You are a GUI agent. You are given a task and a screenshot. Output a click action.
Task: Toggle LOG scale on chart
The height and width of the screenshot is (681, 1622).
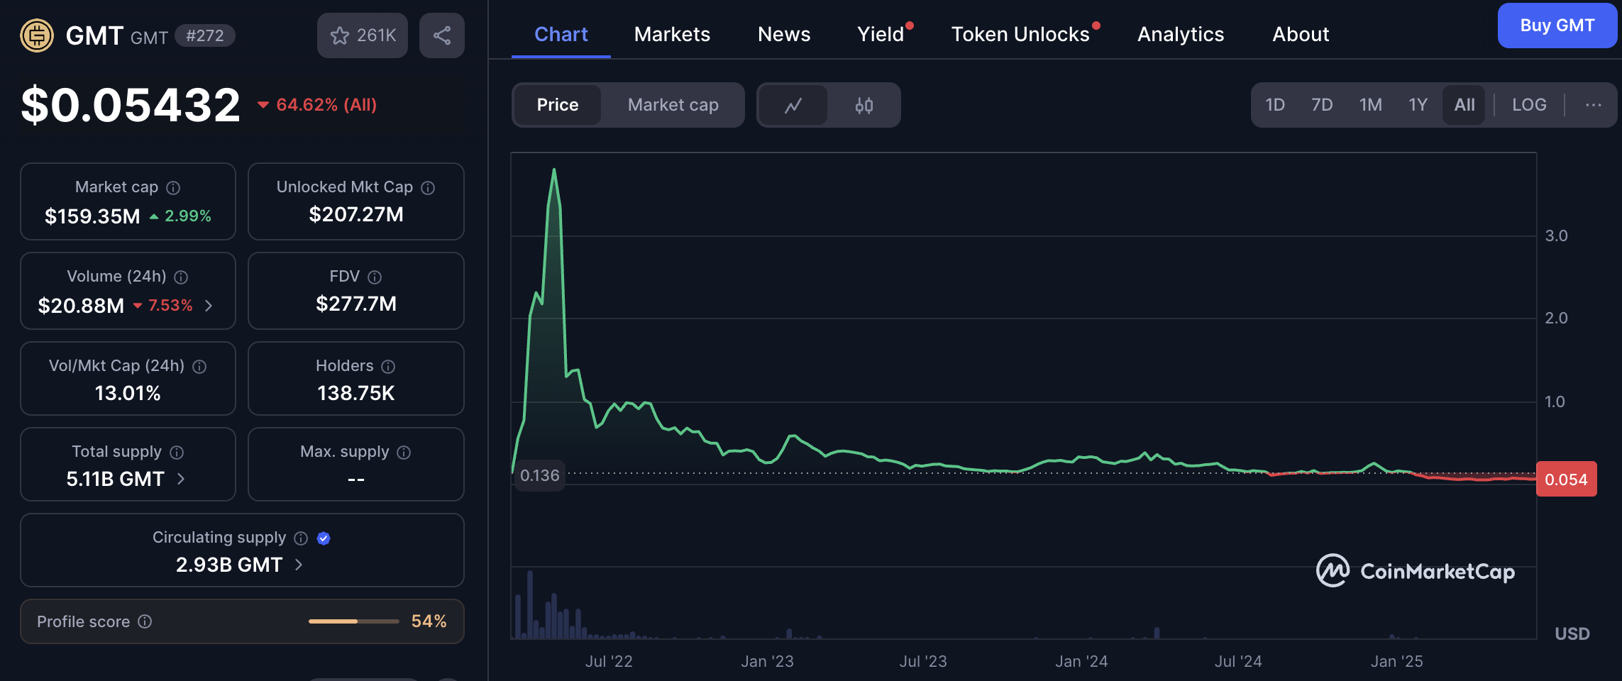[1529, 105]
